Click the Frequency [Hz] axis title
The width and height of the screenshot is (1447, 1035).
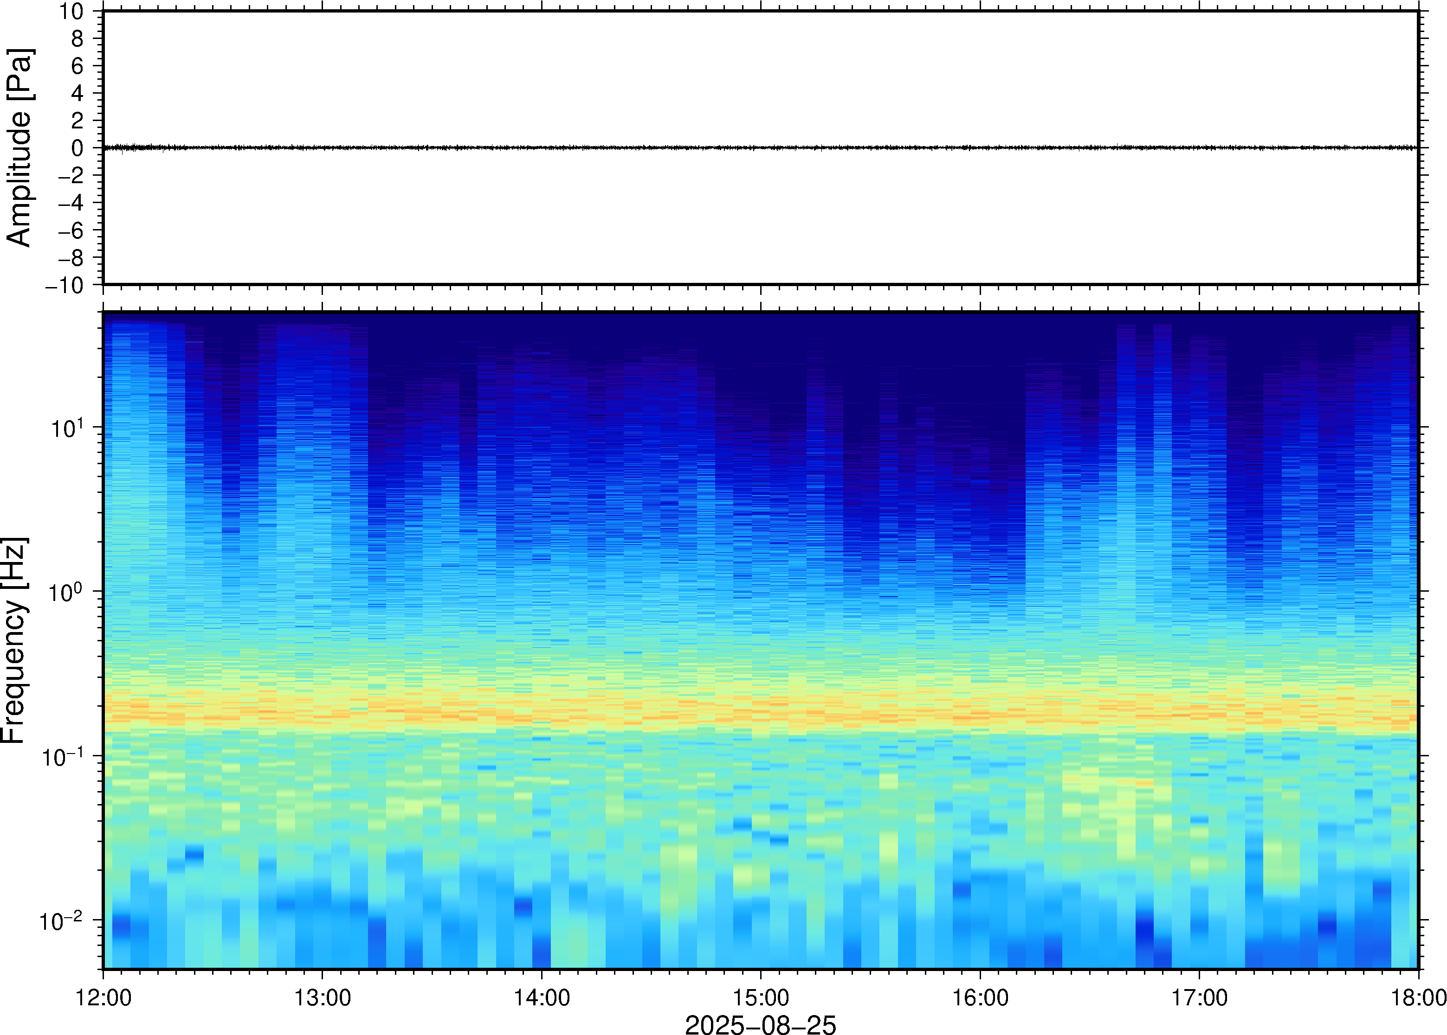coord(13,640)
